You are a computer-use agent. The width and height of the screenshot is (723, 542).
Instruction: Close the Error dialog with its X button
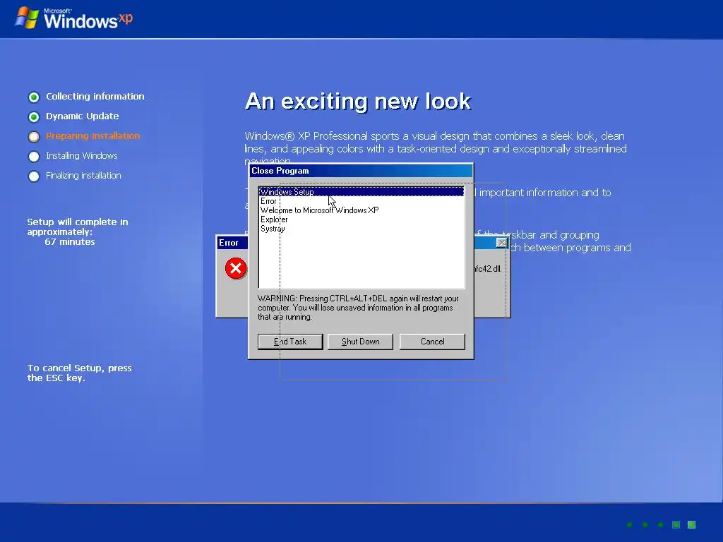[502, 243]
